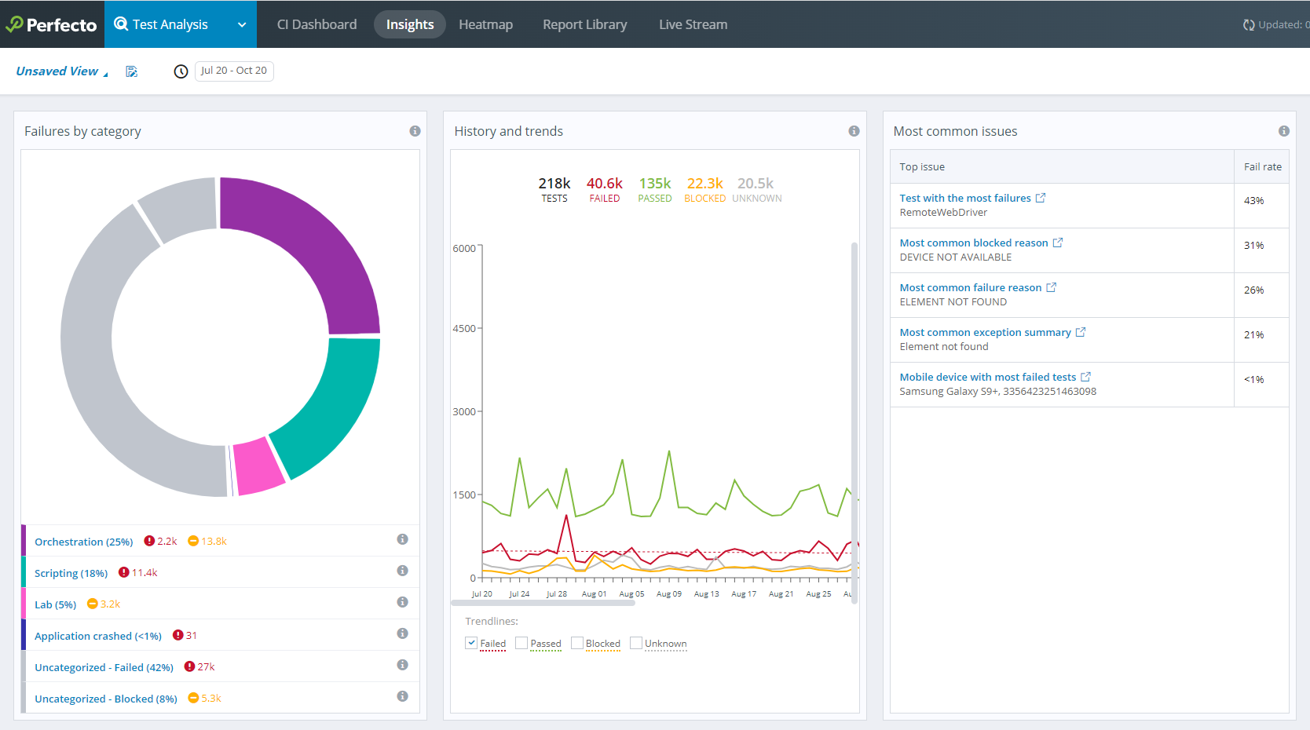Open the Jul 20 - Oct 20 date picker
Viewport: 1310px width, 730px height.
tap(234, 71)
